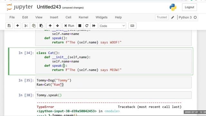Click into the Tommy=Dog cell
The image size is (206, 116).
113,82
